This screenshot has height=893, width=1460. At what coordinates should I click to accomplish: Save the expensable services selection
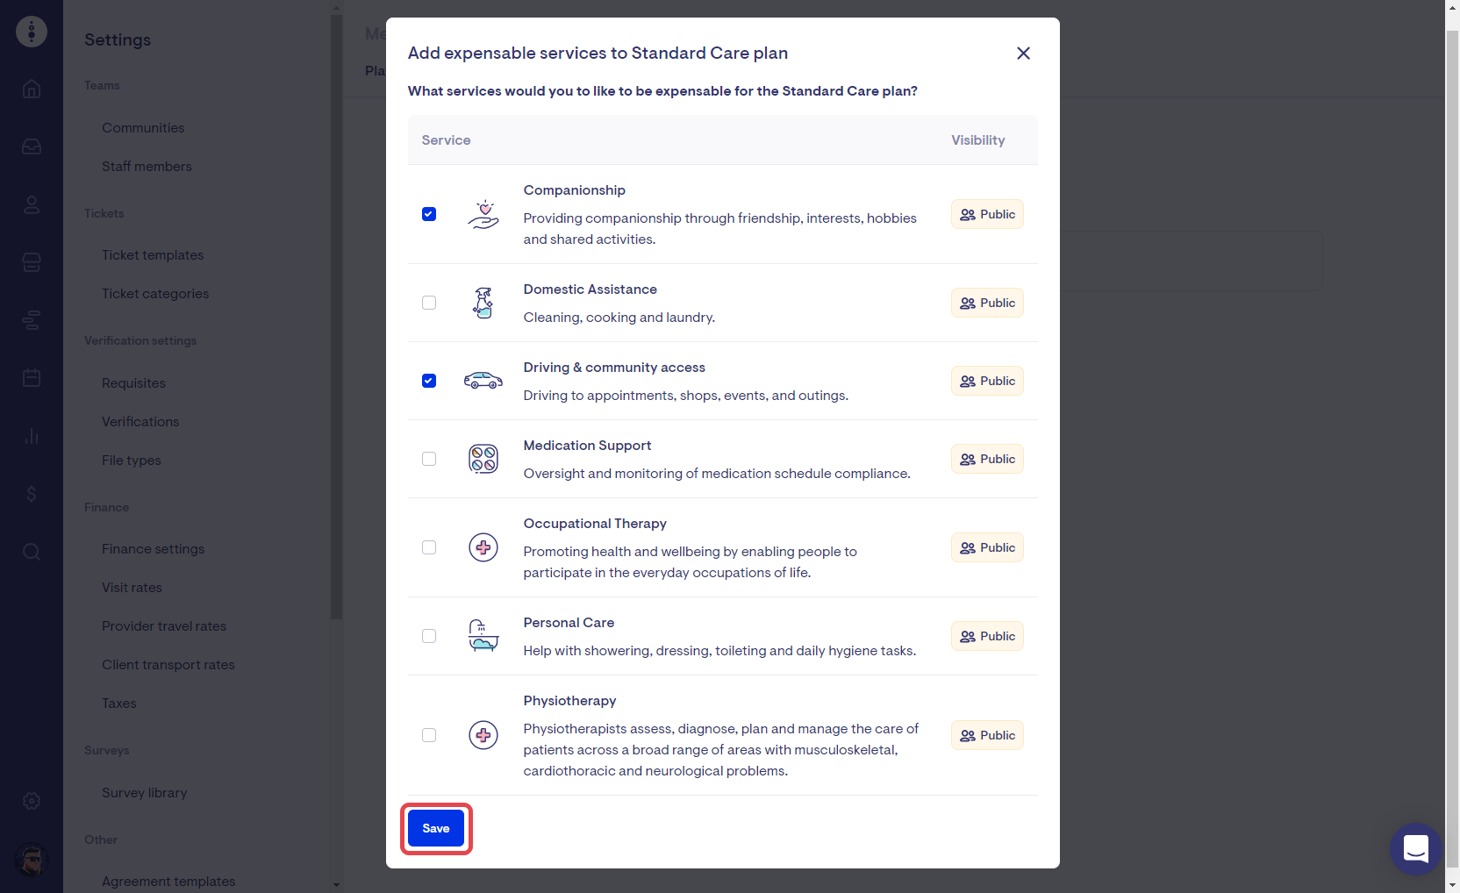click(436, 828)
